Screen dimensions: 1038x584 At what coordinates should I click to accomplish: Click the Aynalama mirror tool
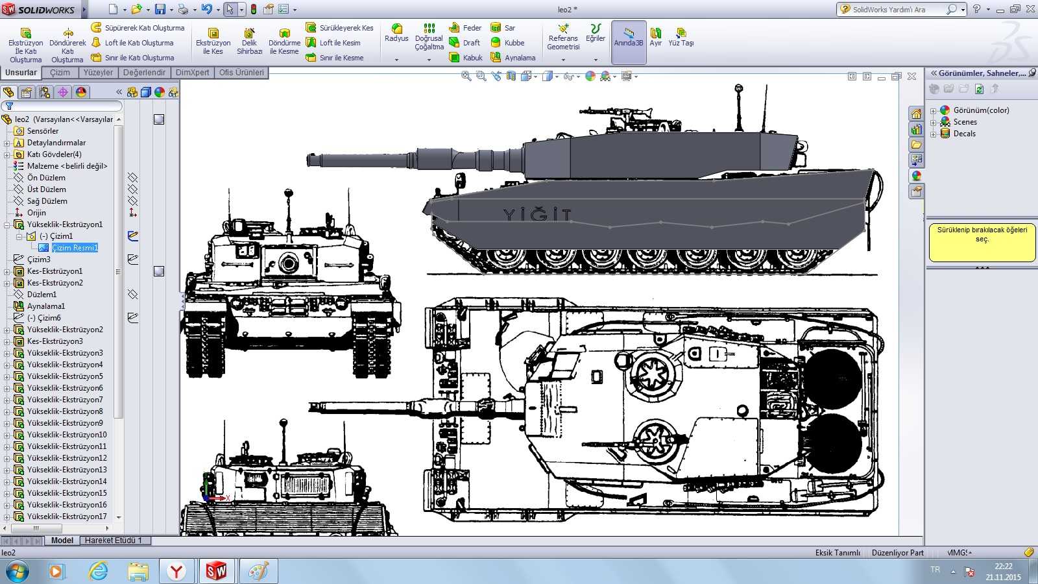coord(513,58)
